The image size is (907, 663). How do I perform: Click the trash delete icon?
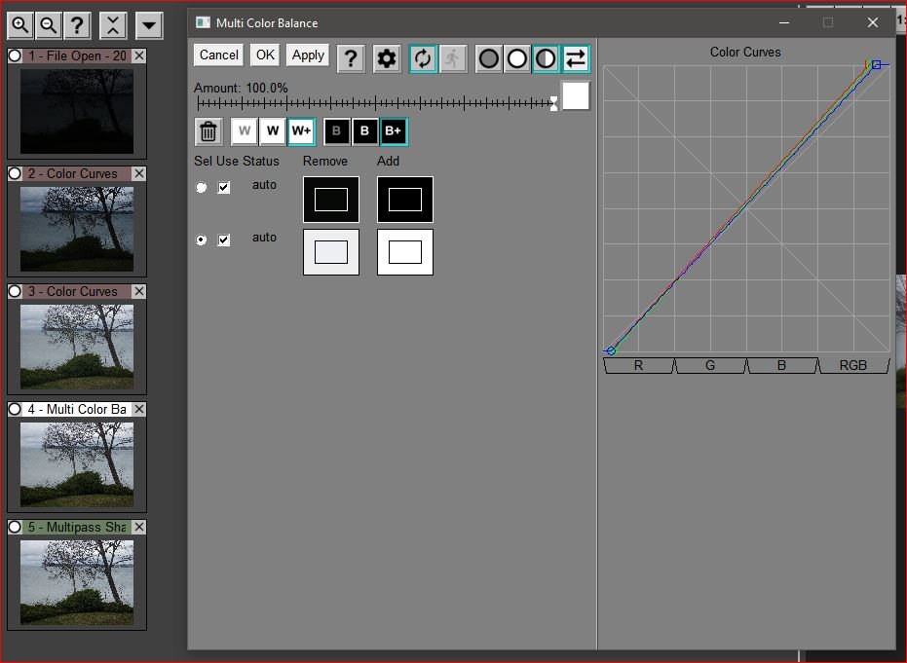pos(208,130)
